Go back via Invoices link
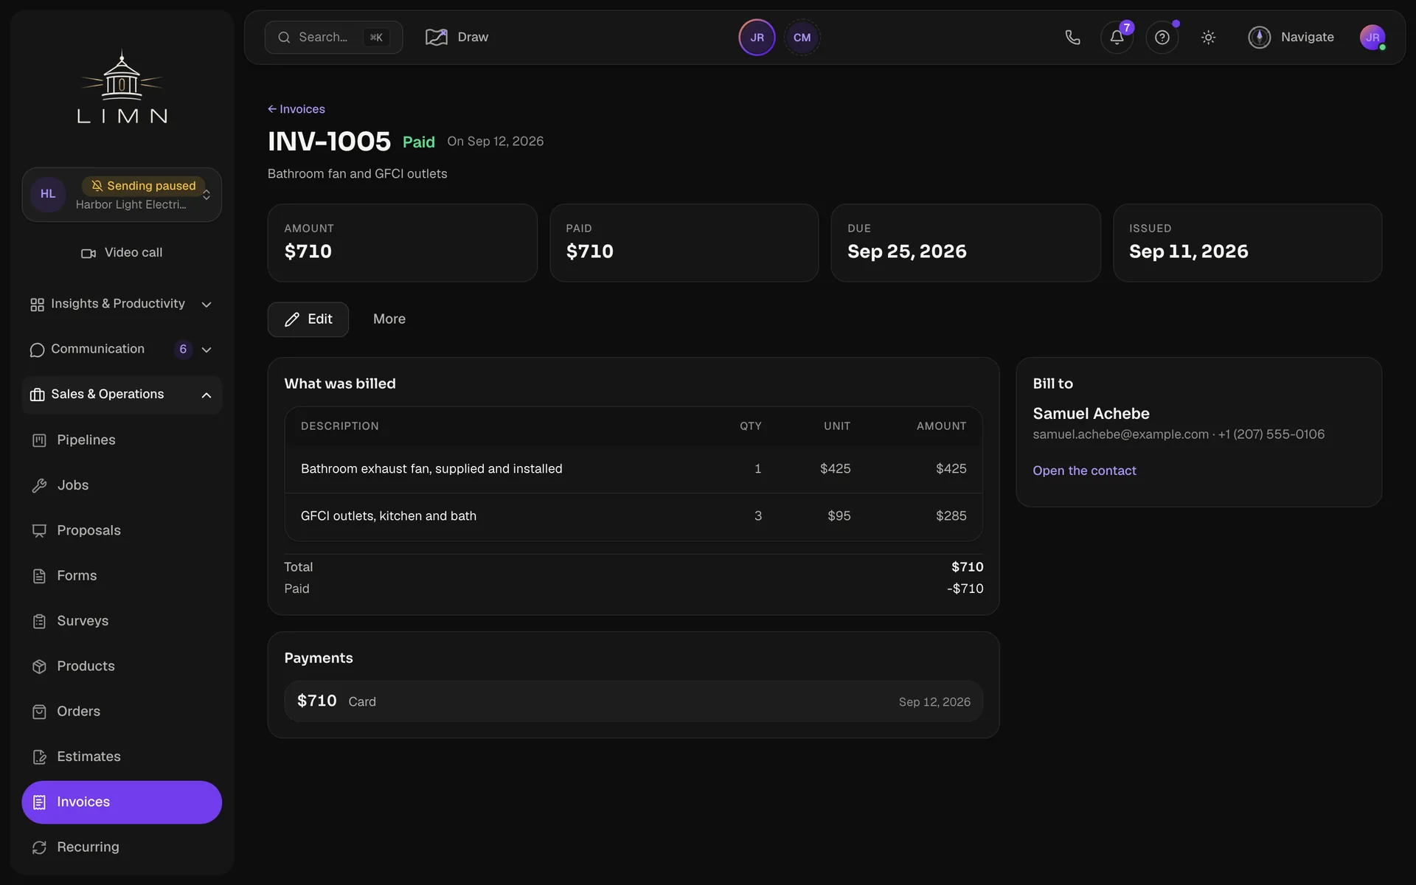 [x=296, y=109]
